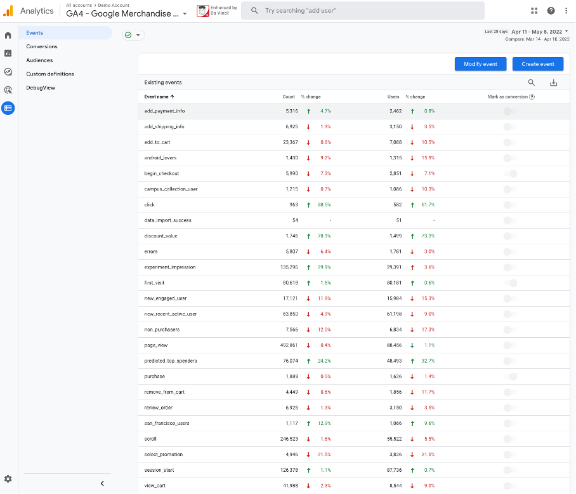Open the green checkmark status dropdown
Screen dimensions: 576x494
[133, 35]
